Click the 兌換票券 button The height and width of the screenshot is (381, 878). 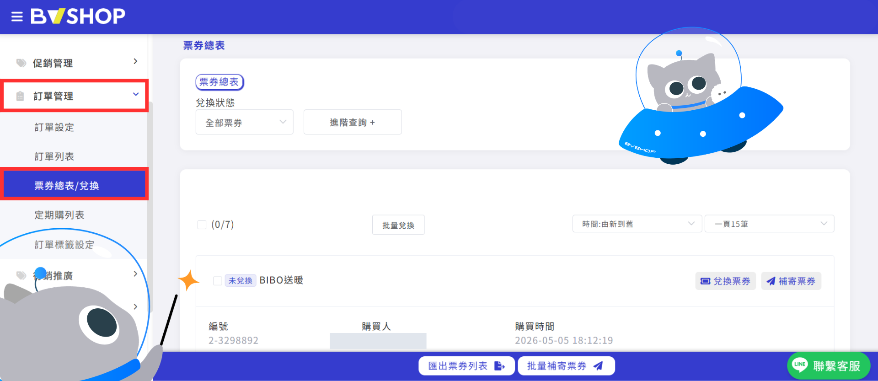point(726,281)
